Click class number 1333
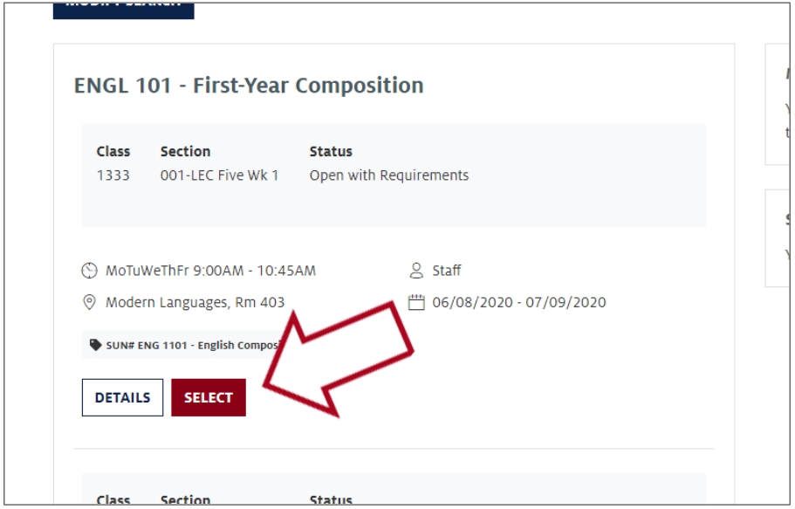 coord(113,175)
